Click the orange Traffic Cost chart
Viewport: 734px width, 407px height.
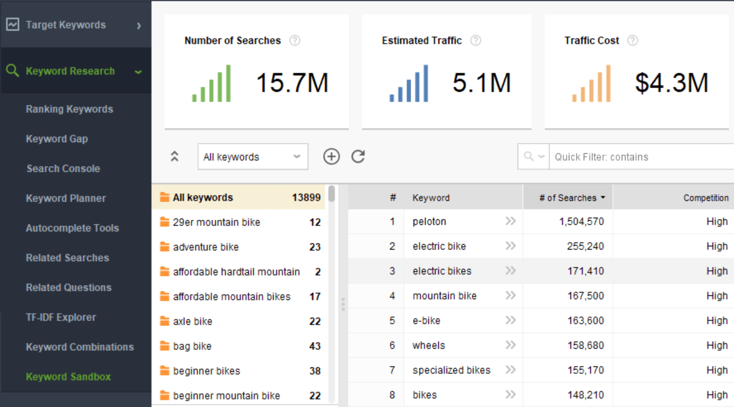click(x=591, y=83)
